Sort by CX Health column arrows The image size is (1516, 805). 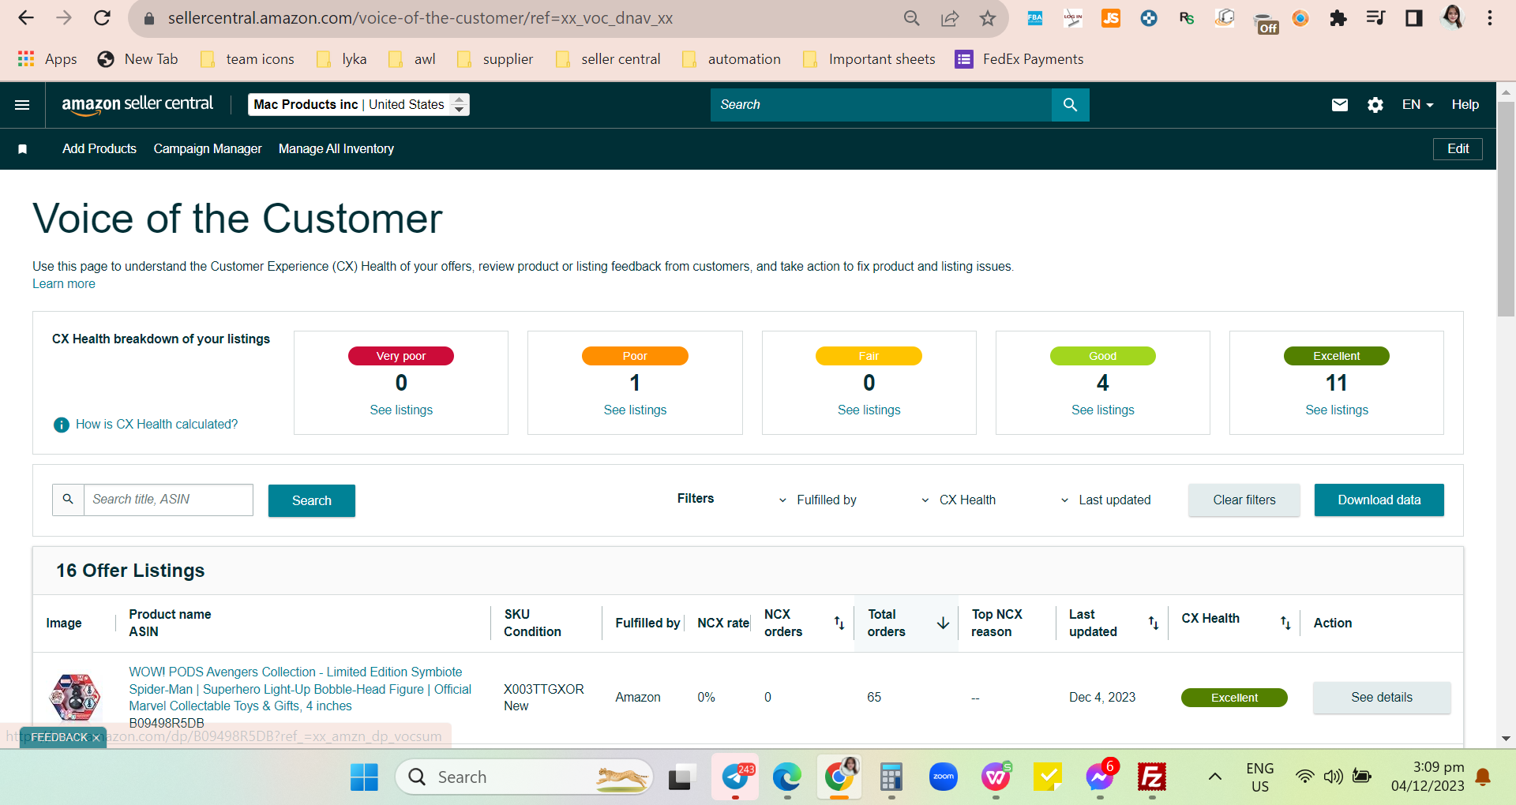1285,623
